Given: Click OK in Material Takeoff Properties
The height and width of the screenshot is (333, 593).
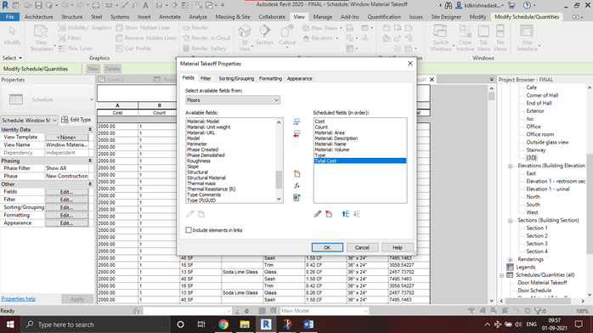Looking at the screenshot, I should [x=327, y=247].
